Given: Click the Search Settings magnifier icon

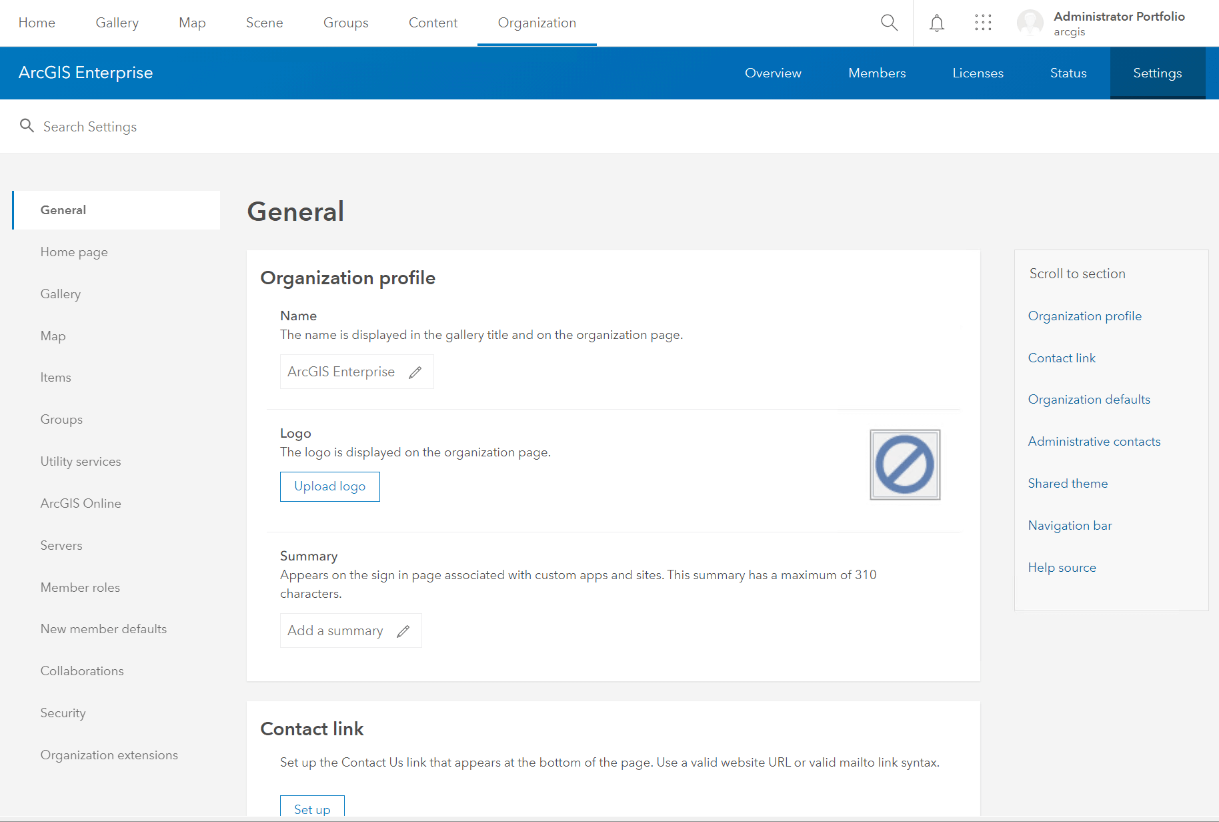Looking at the screenshot, I should click(x=27, y=126).
